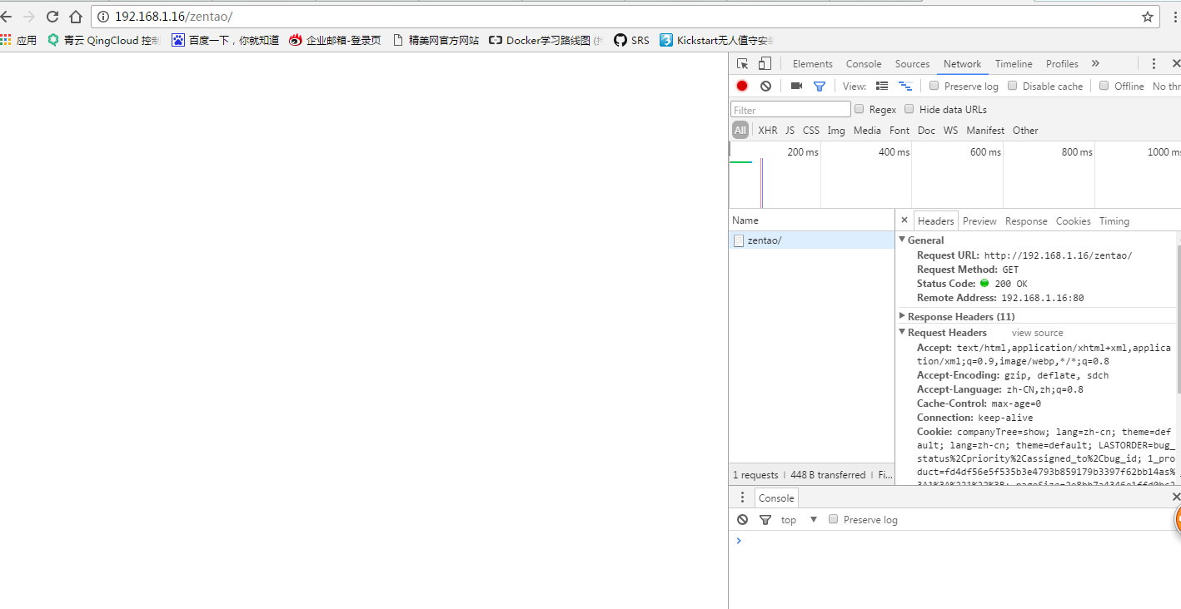Select the inspect element cursor icon
The height and width of the screenshot is (609, 1181).
[742, 64]
